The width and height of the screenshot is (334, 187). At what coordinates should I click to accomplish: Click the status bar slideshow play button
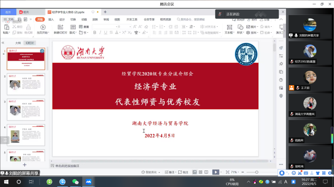click(x=216, y=172)
